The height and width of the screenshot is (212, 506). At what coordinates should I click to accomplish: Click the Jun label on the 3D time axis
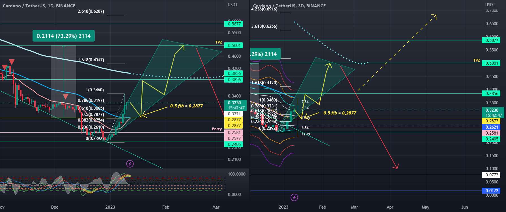coord(464,207)
